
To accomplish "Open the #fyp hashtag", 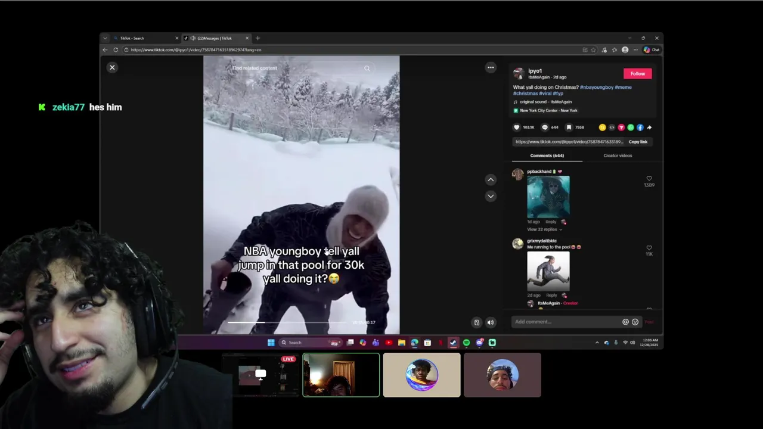I will point(558,93).
